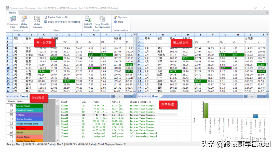Image resolution: width=275 pixels, height=152 pixels.
Task: Go to first sheet in left pane
Action: pos(8,96)
